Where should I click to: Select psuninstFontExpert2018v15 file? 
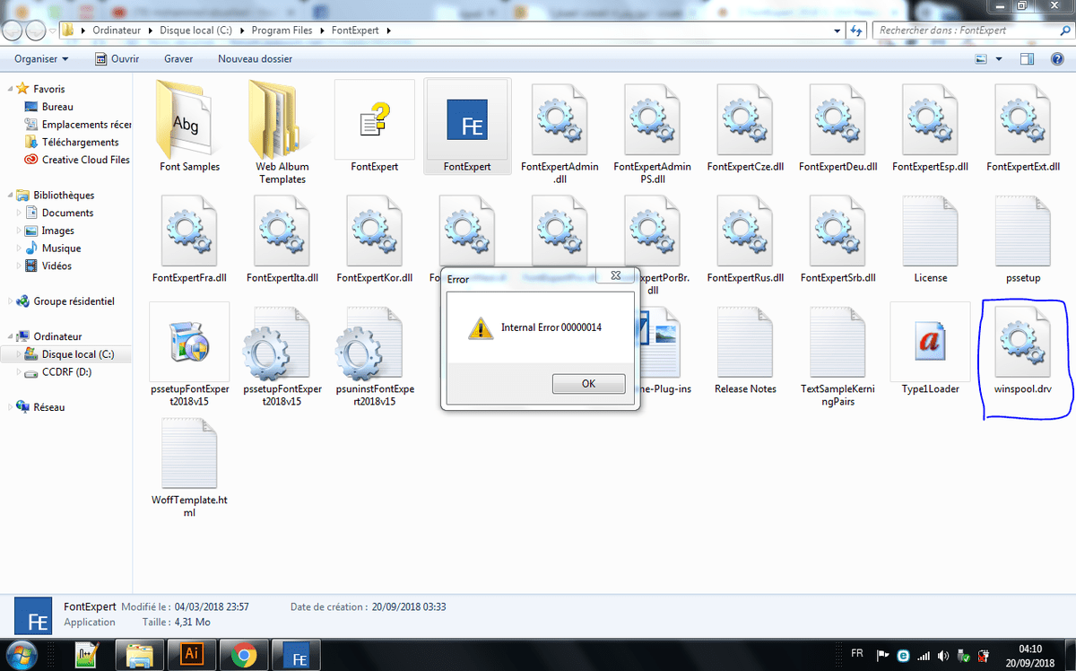(x=375, y=354)
